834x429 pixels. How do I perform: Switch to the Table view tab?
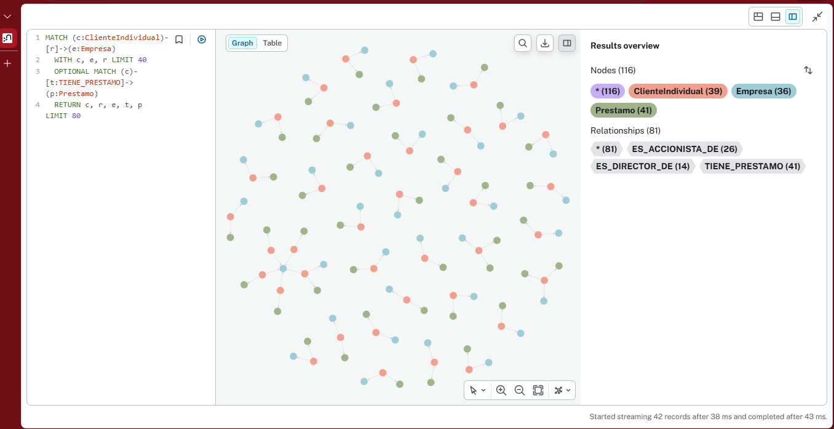tap(272, 43)
